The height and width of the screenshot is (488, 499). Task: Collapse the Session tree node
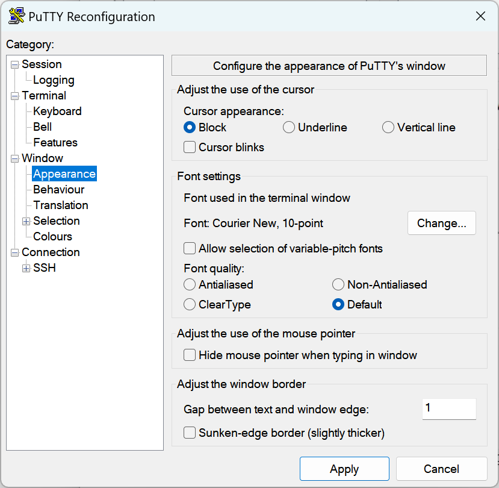click(x=15, y=64)
